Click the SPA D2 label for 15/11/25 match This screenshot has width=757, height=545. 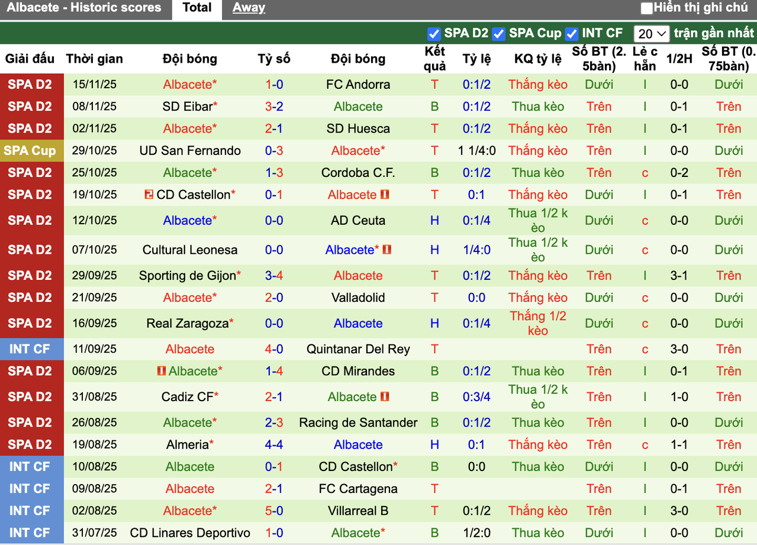point(30,85)
